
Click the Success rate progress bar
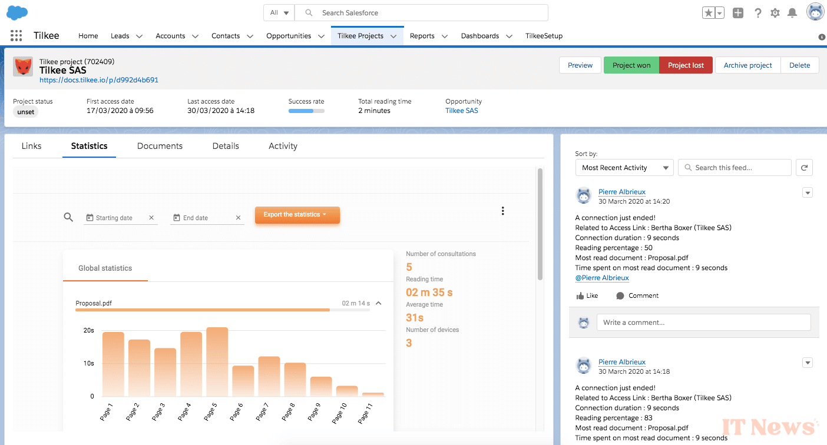coord(306,111)
